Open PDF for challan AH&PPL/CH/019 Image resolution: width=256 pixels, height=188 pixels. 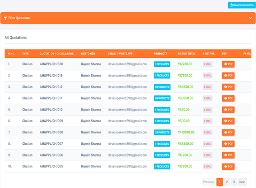pos(228,76)
